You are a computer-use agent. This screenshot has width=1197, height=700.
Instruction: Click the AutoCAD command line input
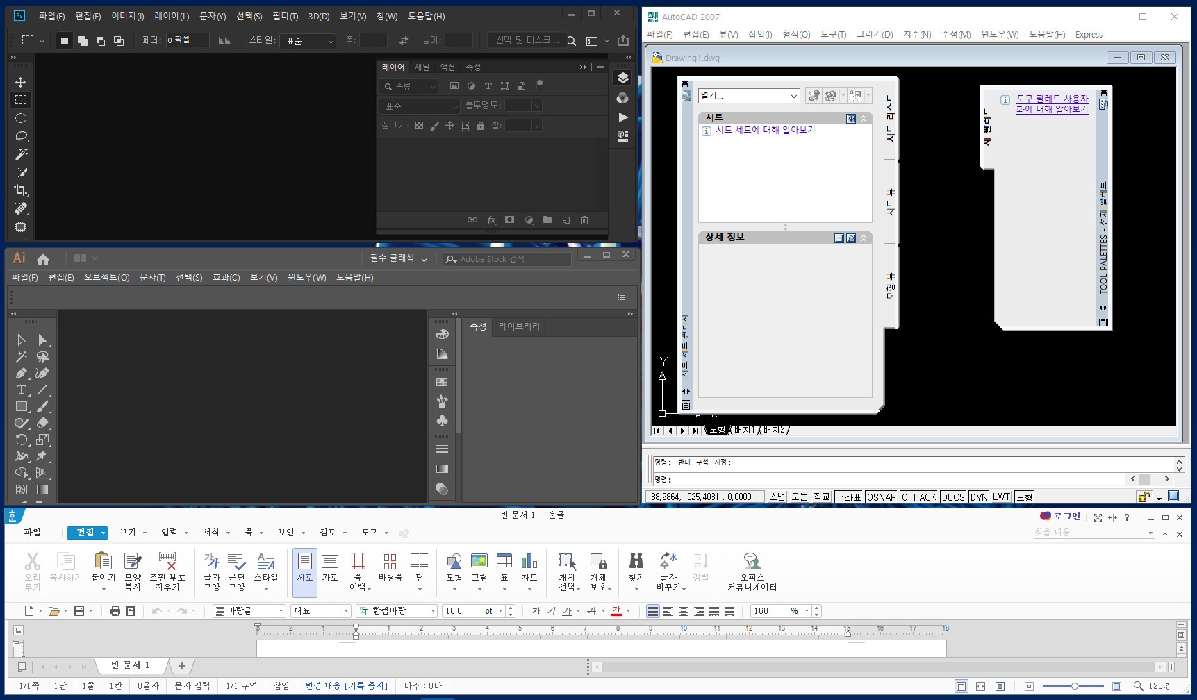[889, 479]
